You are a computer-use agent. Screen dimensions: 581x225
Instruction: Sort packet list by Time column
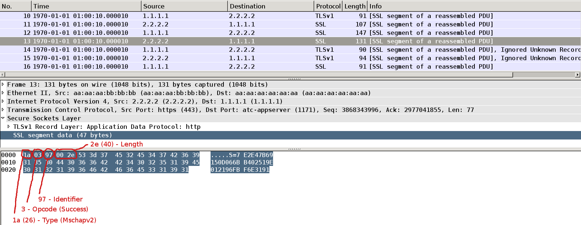(x=86, y=6)
